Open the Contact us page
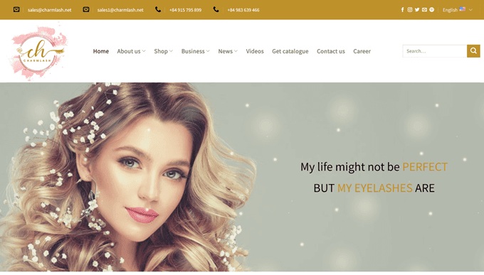 tap(330, 51)
